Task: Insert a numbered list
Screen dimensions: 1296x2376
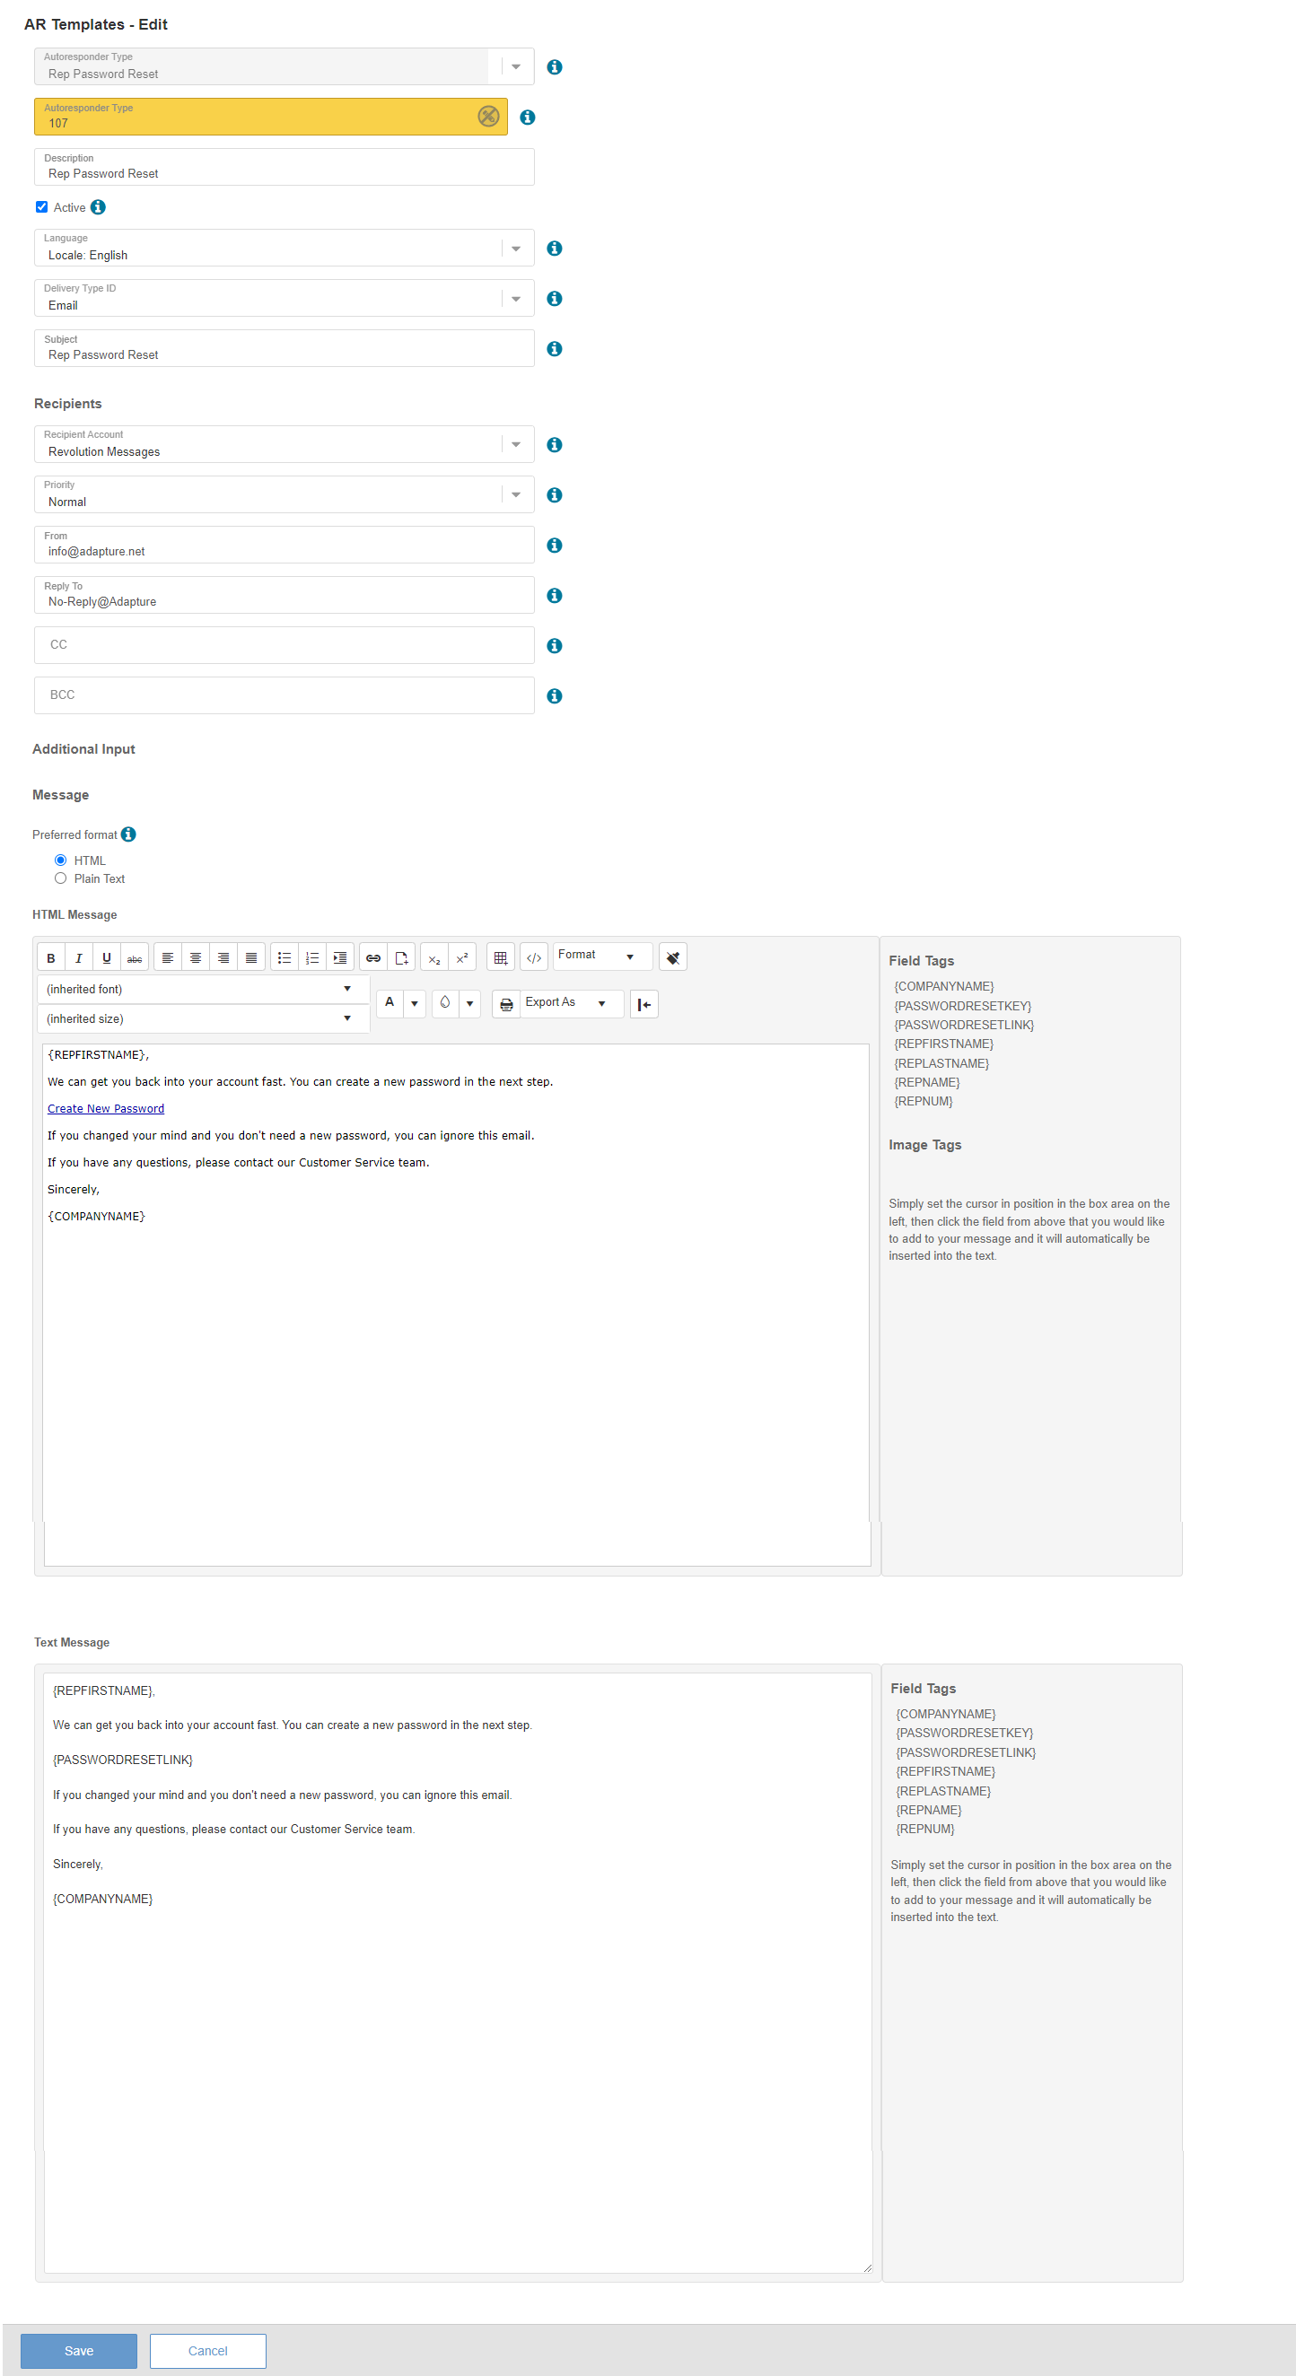Action: click(x=312, y=958)
